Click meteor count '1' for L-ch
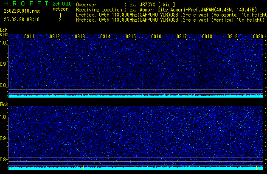Screen dimensions: 267x174 (x=60, y=15)
